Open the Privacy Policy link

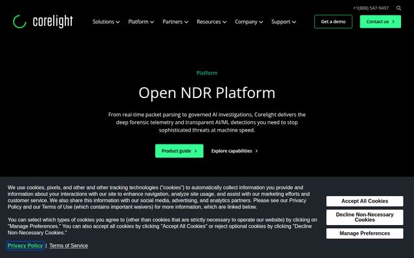click(x=25, y=246)
